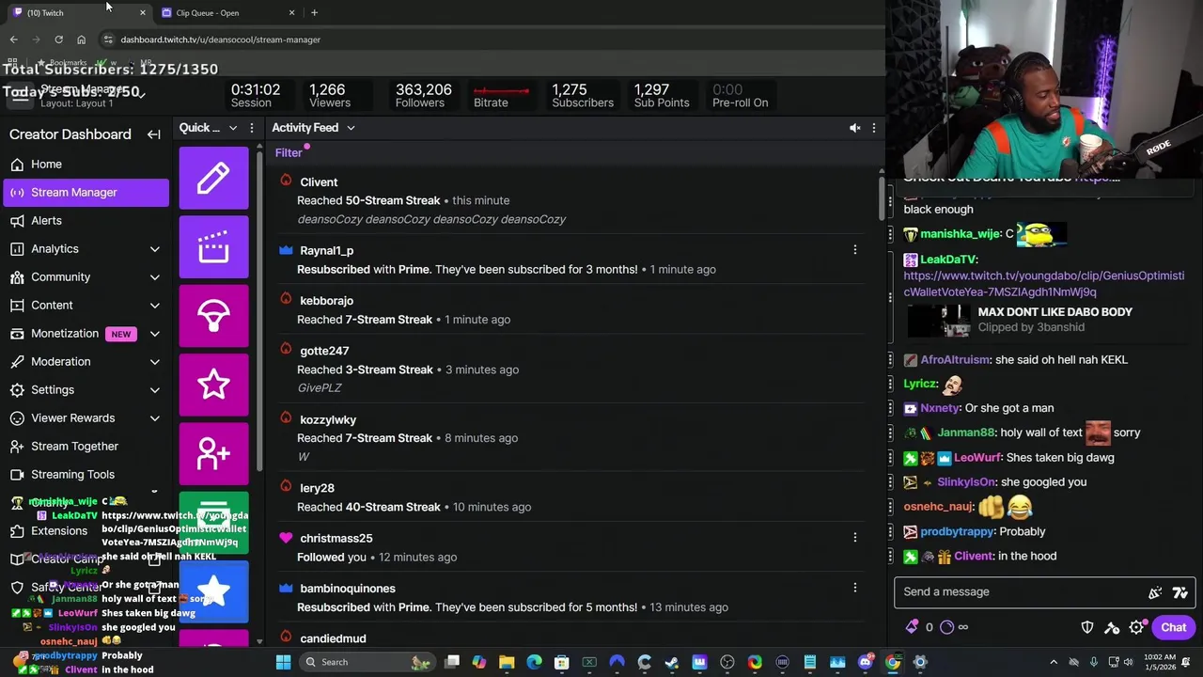Expand the Analytics sidebar section
Viewport: 1203px width, 677px height.
click(x=154, y=249)
